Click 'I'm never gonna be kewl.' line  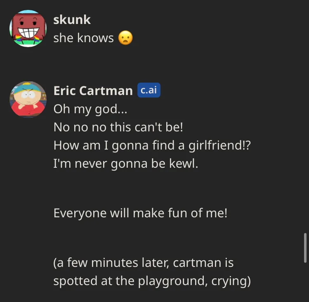pyautogui.click(x=126, y=164)
